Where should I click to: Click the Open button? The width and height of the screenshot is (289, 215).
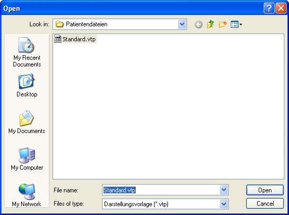(x=265, y=190)
